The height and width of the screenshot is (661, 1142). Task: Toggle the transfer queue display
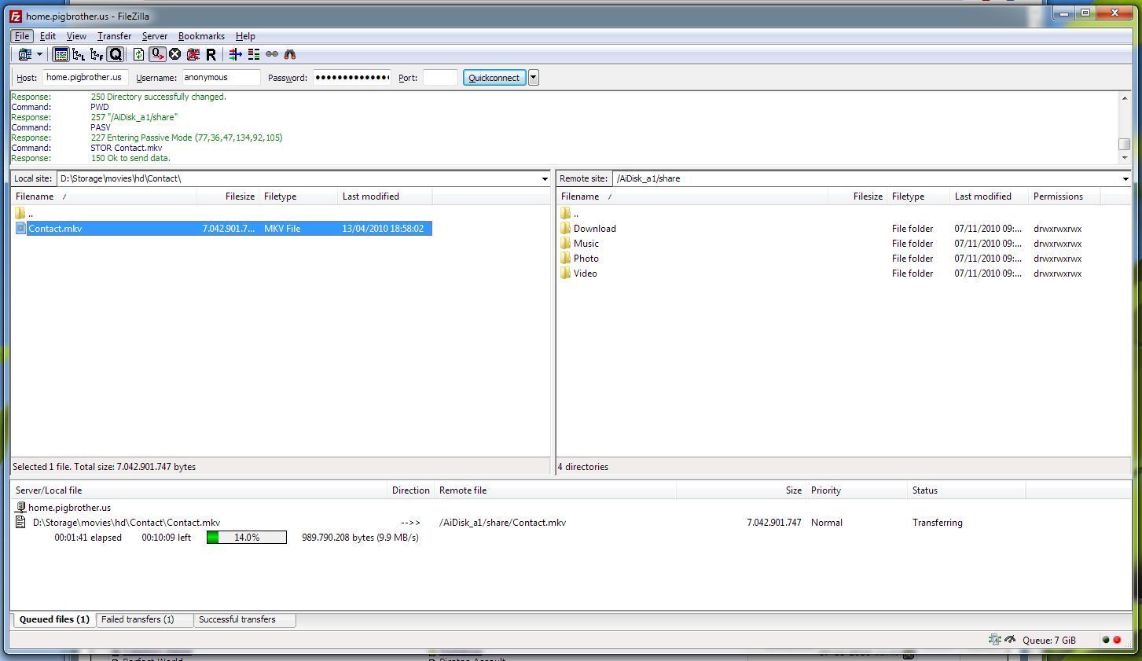click(x=116, y=54)
